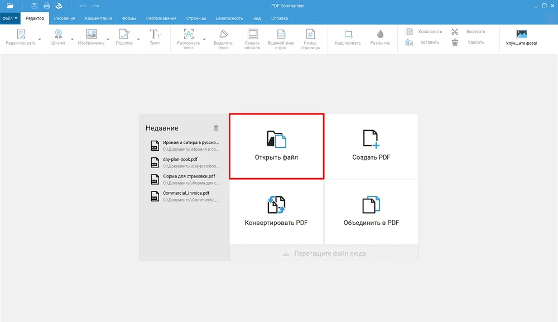
Task: Open the Файл menu dropdown
Action: (10, 18)
